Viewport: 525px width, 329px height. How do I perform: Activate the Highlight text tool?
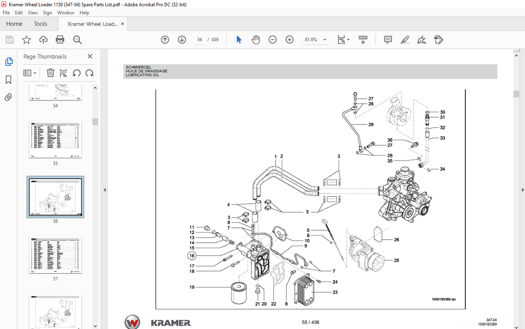pos(404,39)
